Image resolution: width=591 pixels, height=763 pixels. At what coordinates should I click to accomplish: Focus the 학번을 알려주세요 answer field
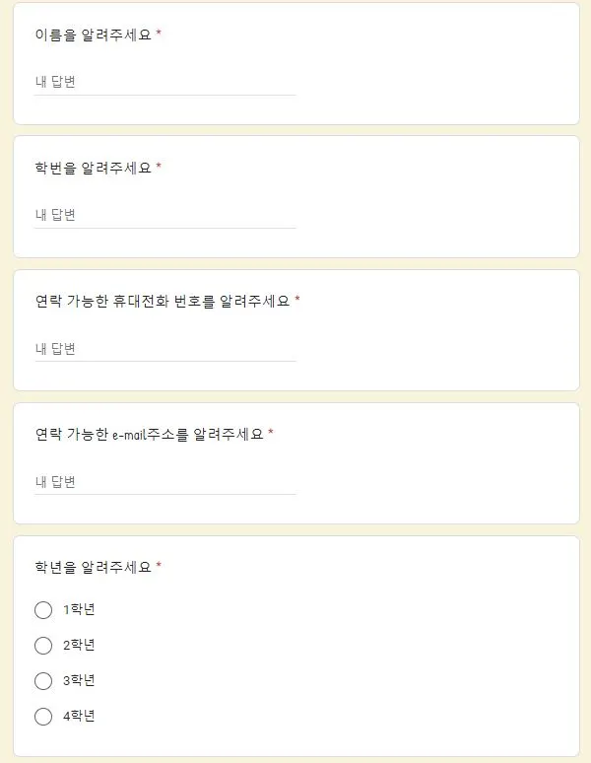coord(165,215)
